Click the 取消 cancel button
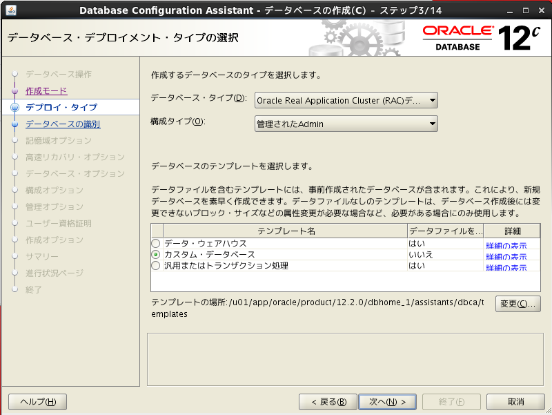 tap(515, 402)
